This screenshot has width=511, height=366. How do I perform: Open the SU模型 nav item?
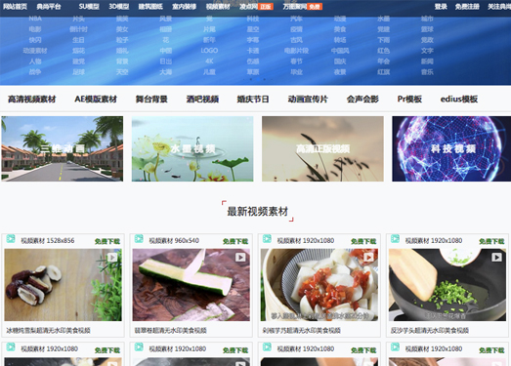89,7
